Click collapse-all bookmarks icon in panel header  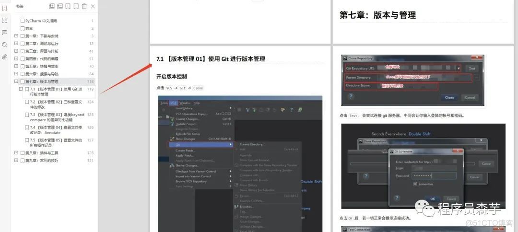(x=60, y=6)
